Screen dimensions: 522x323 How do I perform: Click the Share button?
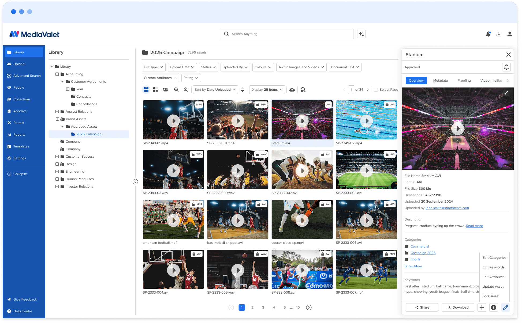[422, 307]
